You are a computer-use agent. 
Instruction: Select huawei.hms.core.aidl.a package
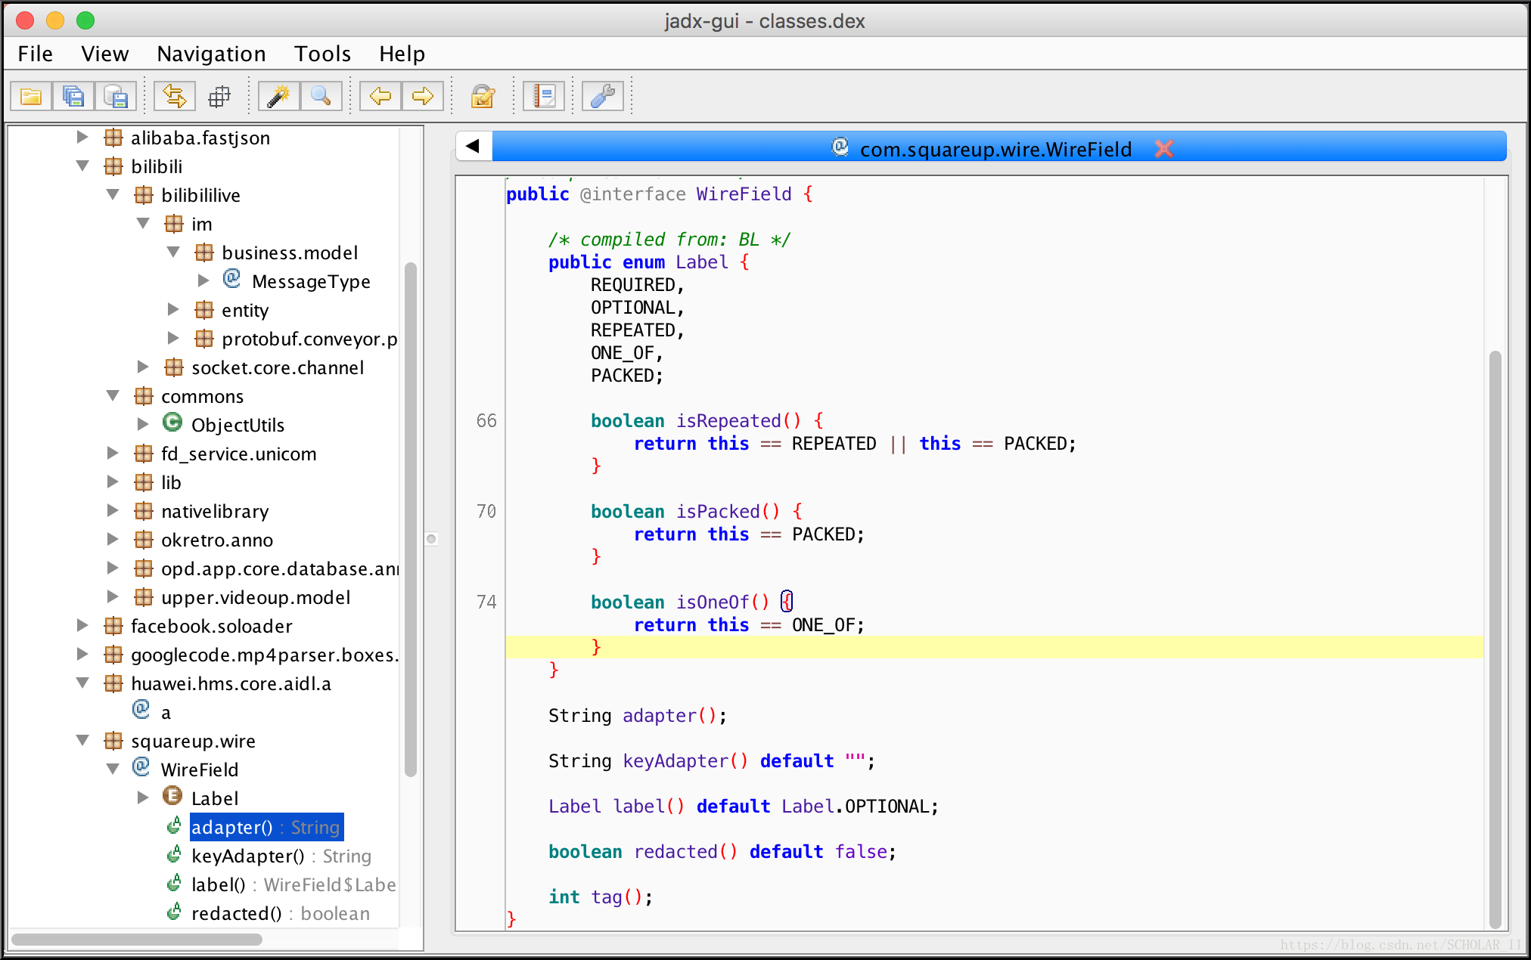(x=231, y=683)
